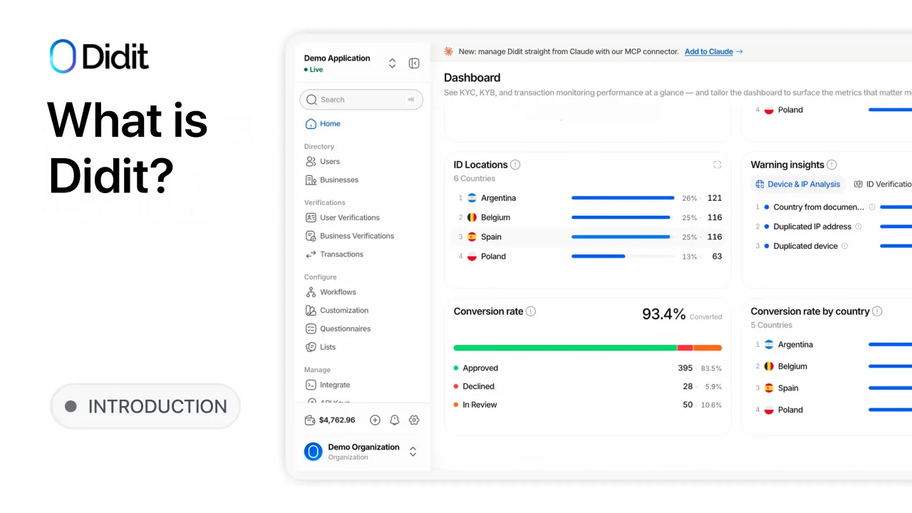Click the Demo Organization avatar

pyautogui.click(x=313, y=452)
